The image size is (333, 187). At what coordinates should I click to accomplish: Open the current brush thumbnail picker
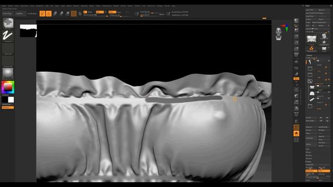pos(8,23)
